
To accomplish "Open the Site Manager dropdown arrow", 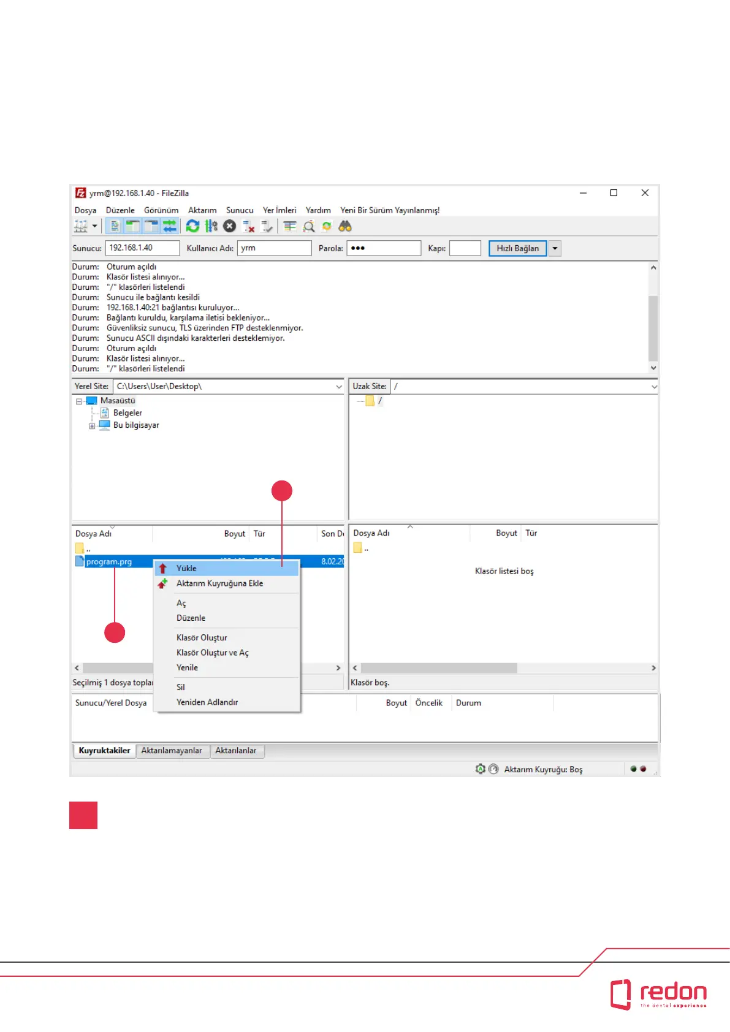I will (95, 226).
